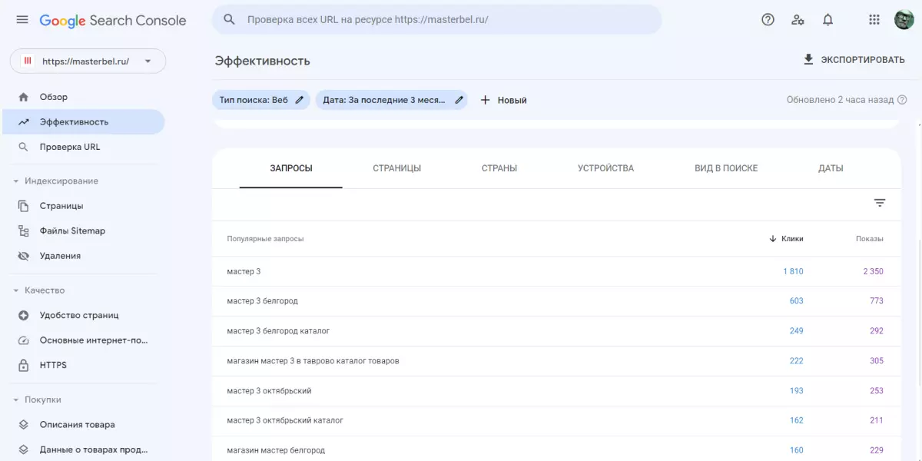922x461 pixels.
Task: Click the Данные о товарах icon
Action: click(x=23, y=449)
